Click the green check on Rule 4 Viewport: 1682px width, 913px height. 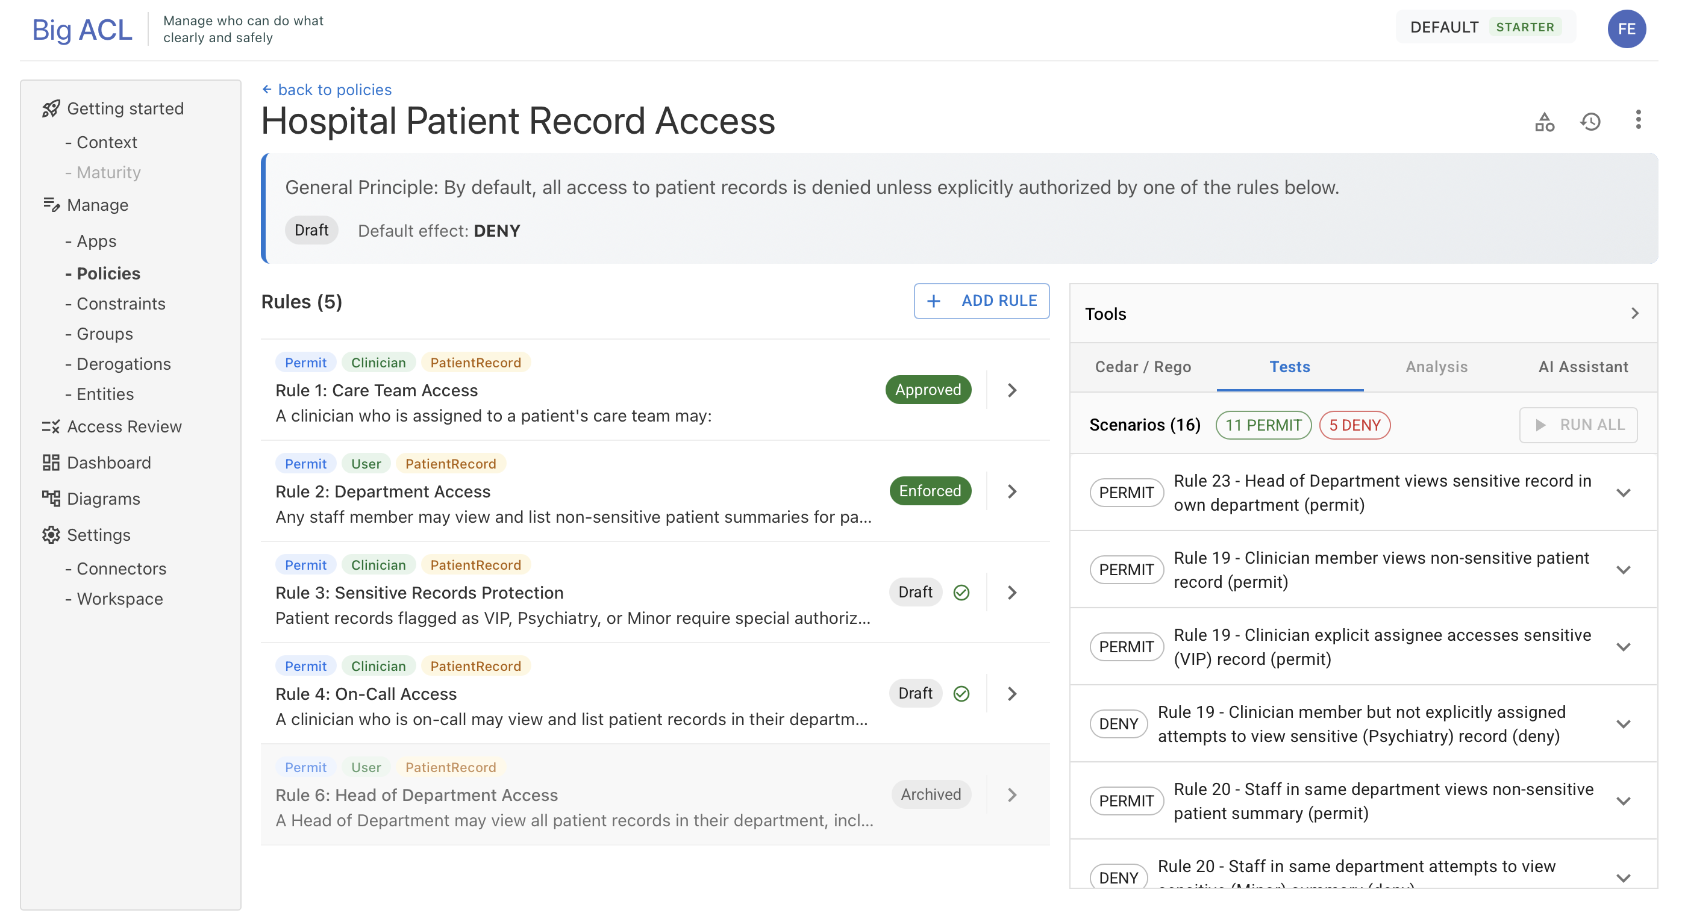[x=961, y=694]
